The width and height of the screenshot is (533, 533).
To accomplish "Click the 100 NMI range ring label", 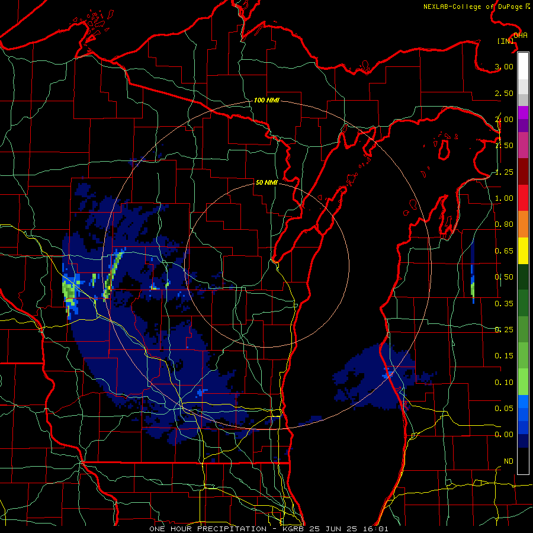I will pyautogui.click(x=266, y=100).
